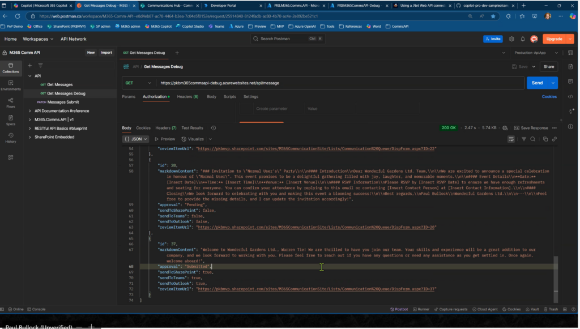This screenshot has width=580, height=329.
Task: Add a new request tab with plus icon
Action: 177,53
